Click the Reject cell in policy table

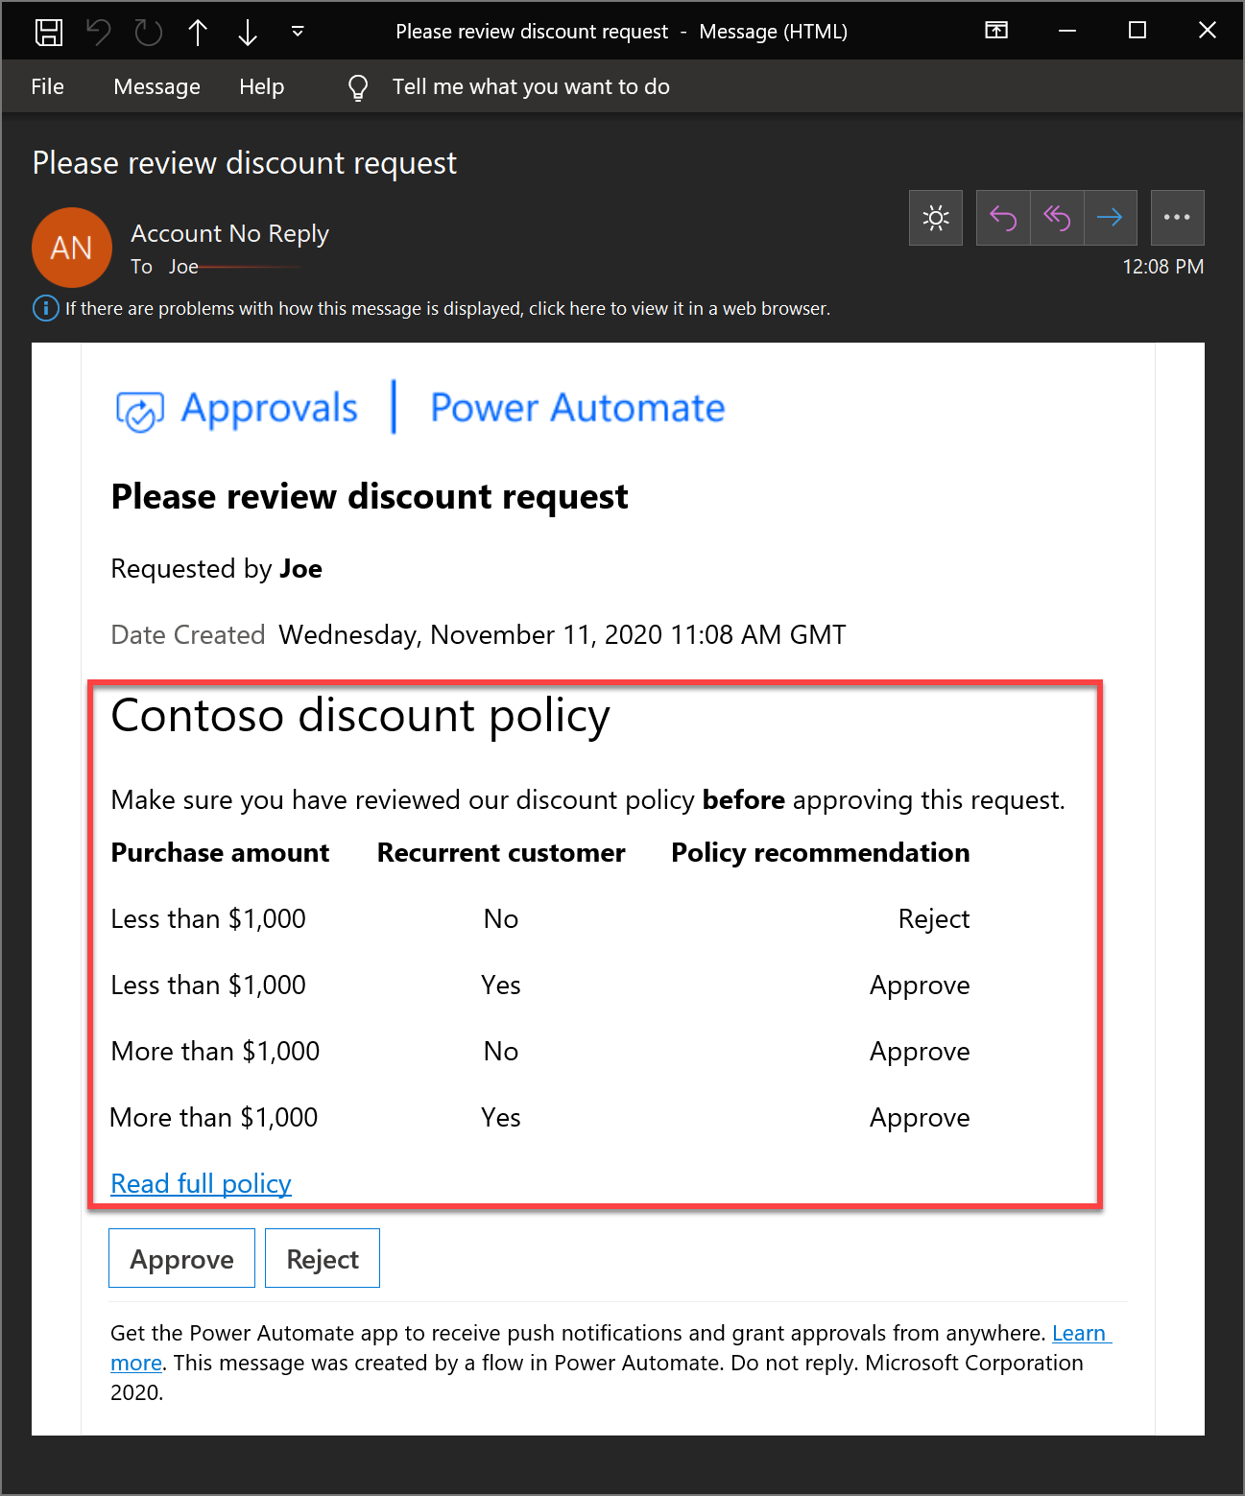(933, 918)
